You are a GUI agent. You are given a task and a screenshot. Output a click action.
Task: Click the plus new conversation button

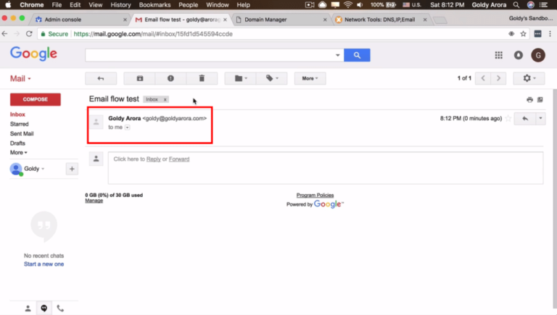click(72, 169)
